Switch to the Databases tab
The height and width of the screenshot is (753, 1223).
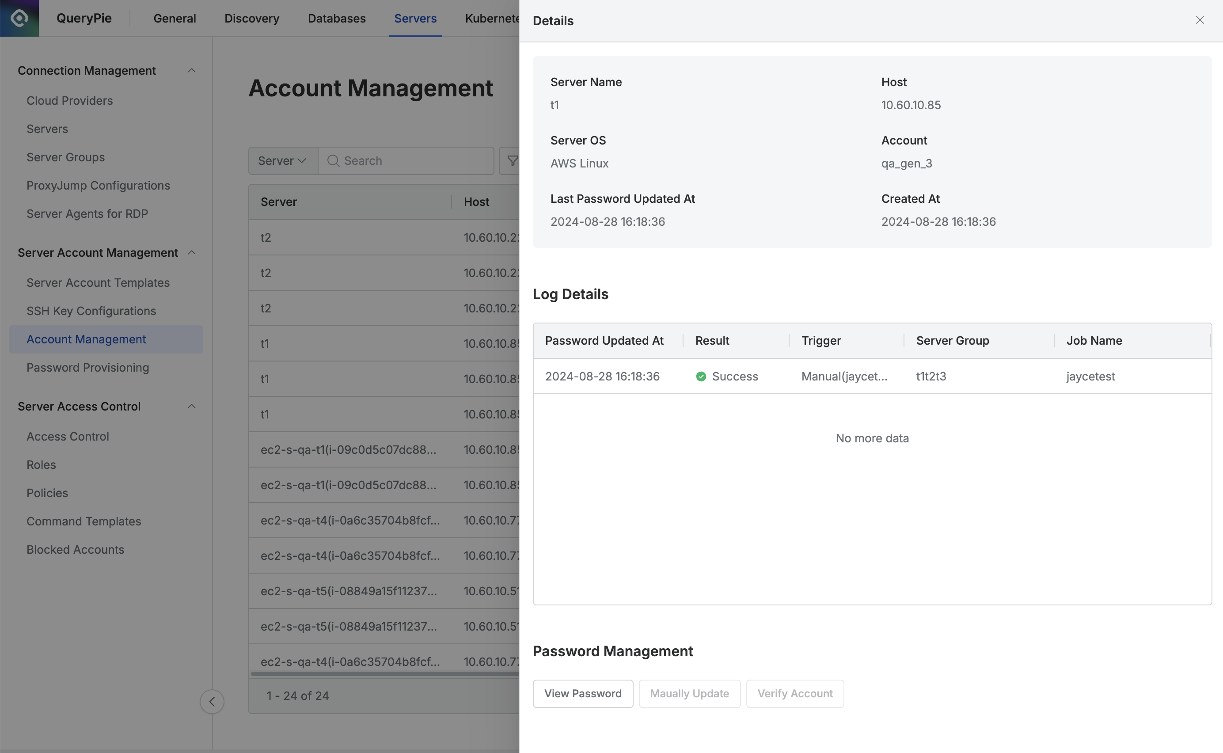click(x=336, y=19)
